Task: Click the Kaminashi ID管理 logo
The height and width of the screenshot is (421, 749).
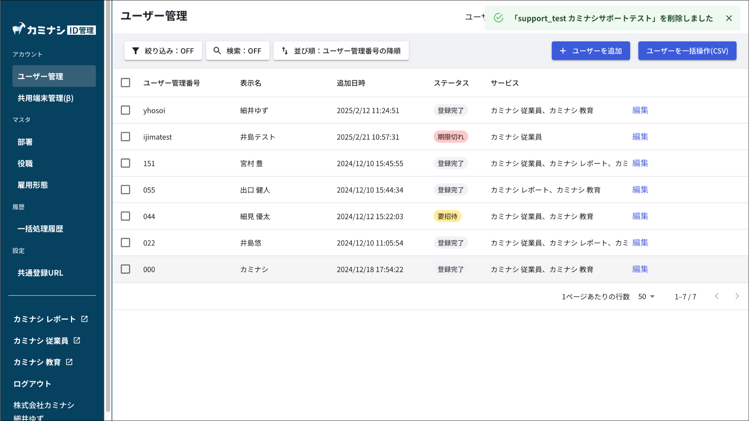Action: [x=54, y=29]
